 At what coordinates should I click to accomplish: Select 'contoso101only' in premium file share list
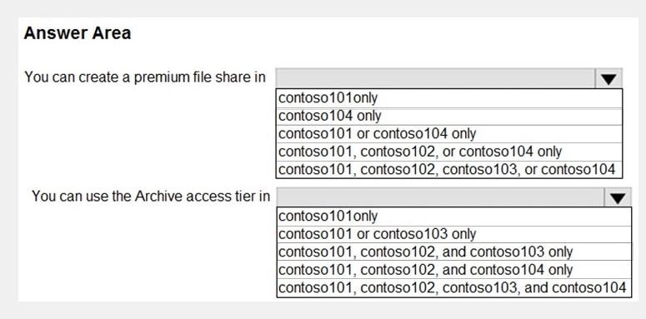click(448, 98)
